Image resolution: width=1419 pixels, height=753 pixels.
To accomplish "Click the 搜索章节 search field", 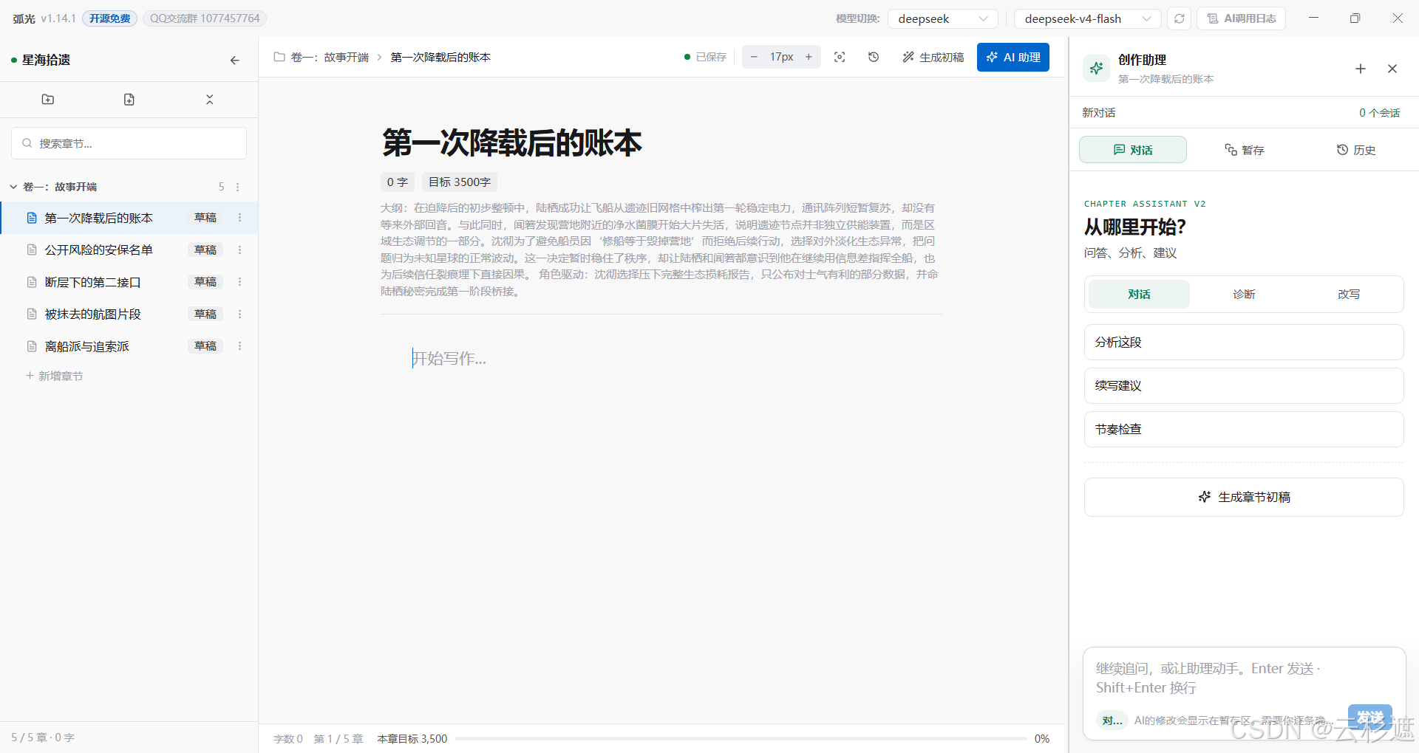I will tap(129, 143).
